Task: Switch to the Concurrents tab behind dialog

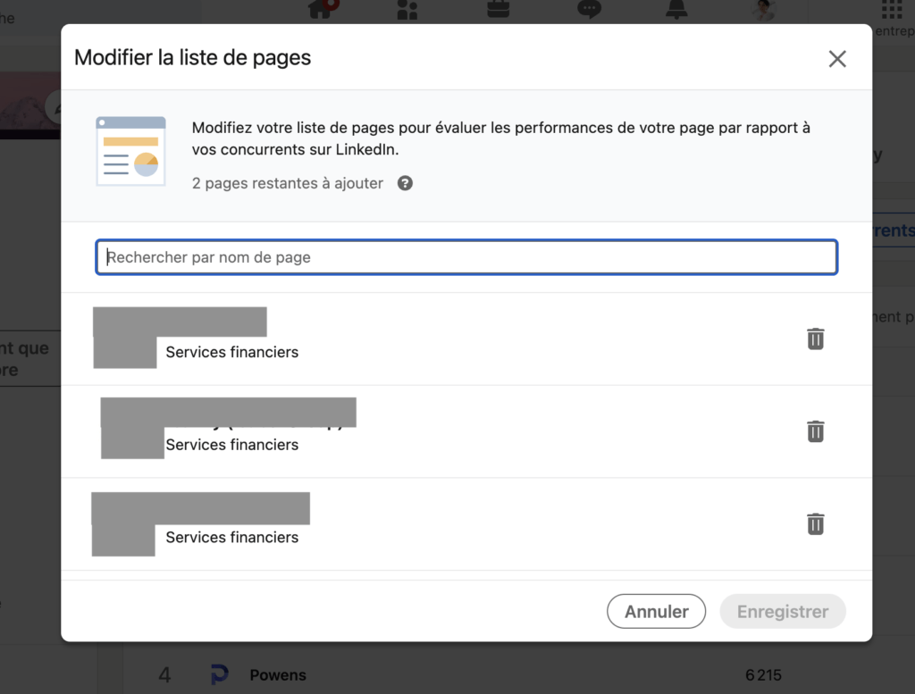Action: 894,230
